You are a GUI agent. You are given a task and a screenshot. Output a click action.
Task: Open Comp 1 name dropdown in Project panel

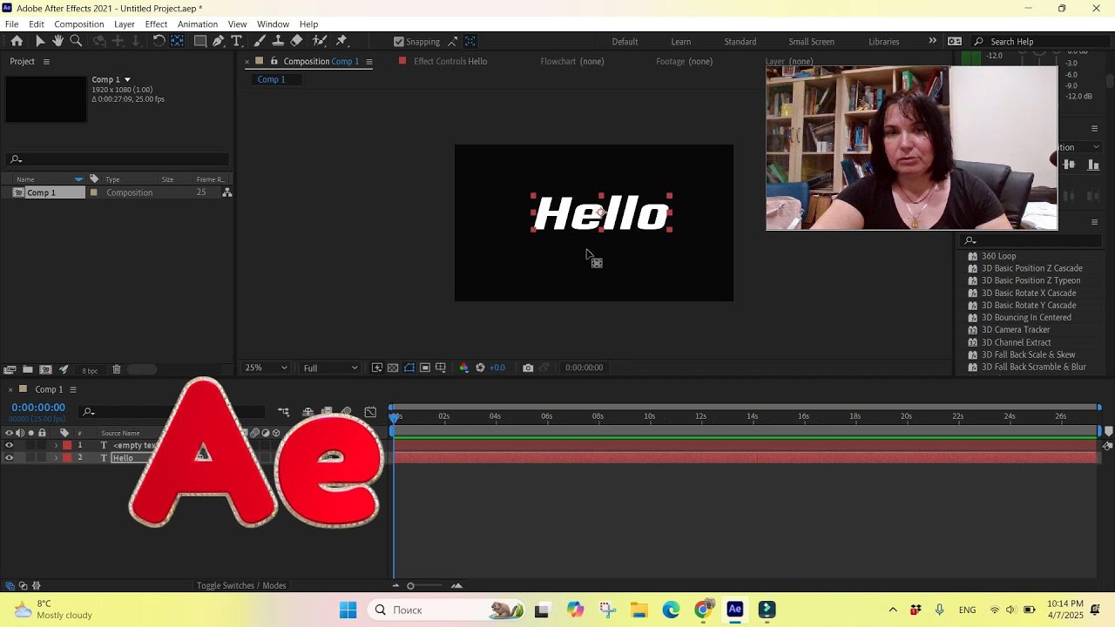coord(127,79)
